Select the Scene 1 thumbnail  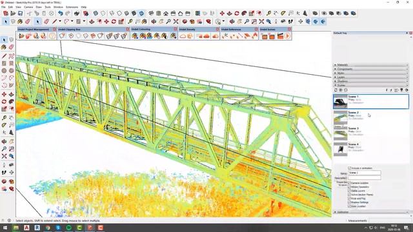tap(340, 102)
